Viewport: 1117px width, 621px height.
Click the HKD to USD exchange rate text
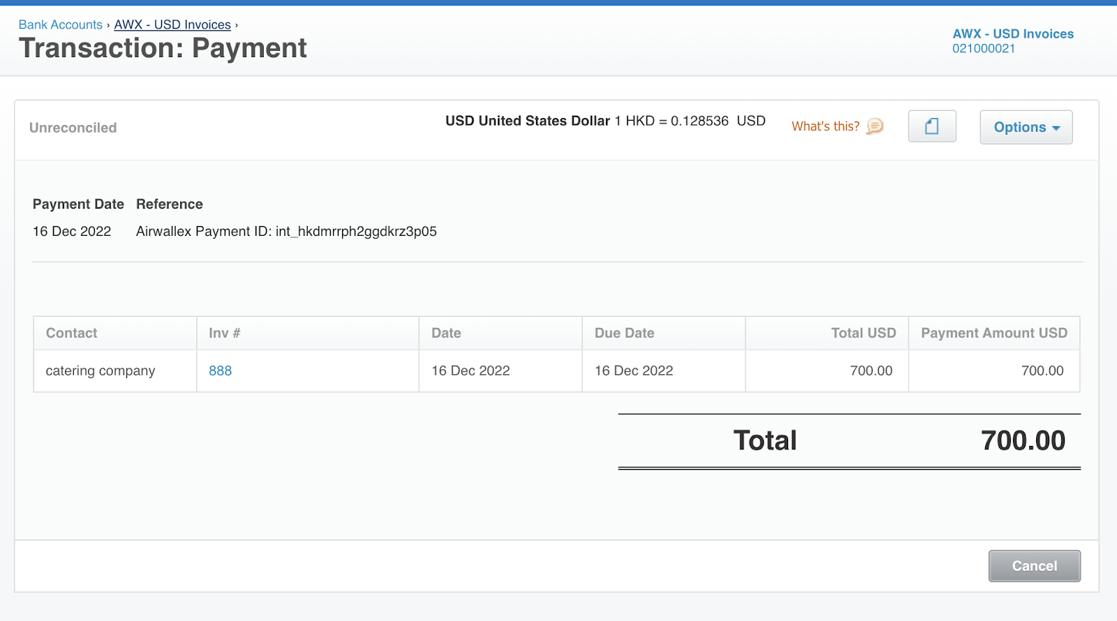click(689, 121)
